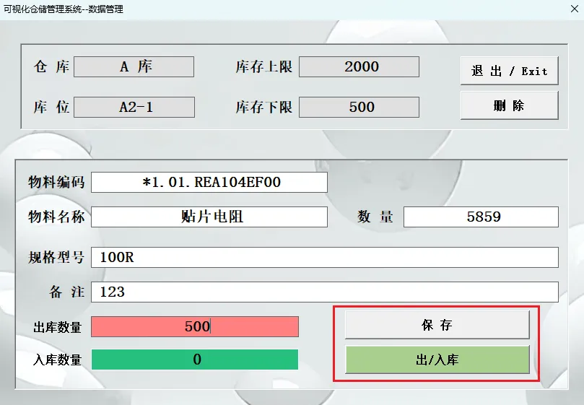Click the 库存上限 field with 2000
The height and width of the screenshot is (405, 584).
pos(359,66)
